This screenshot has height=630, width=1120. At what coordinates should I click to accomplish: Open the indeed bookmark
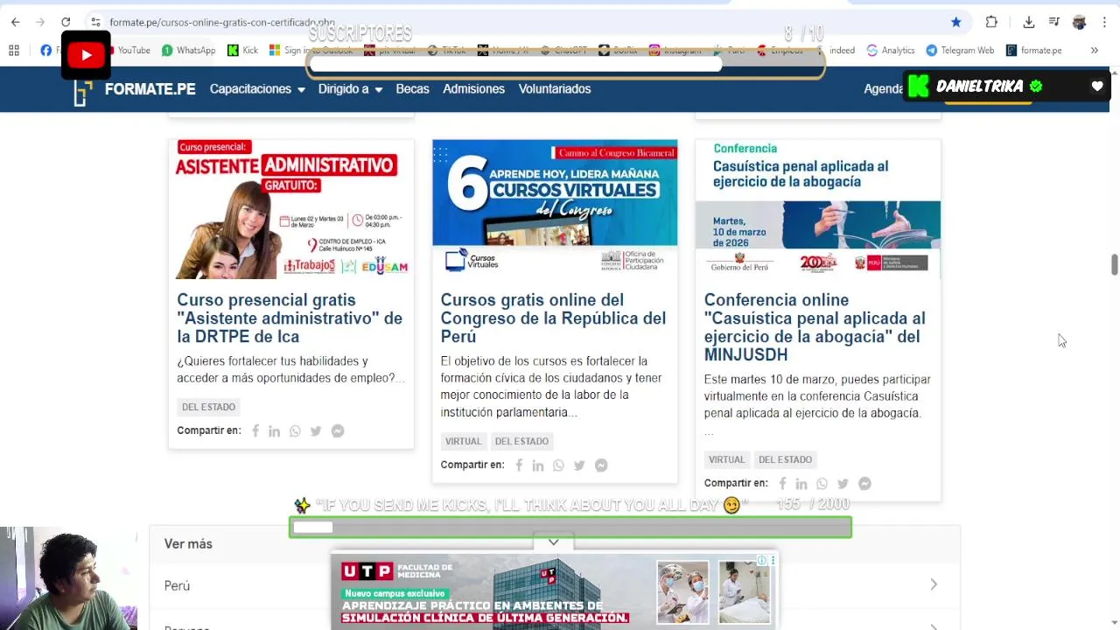841,50
